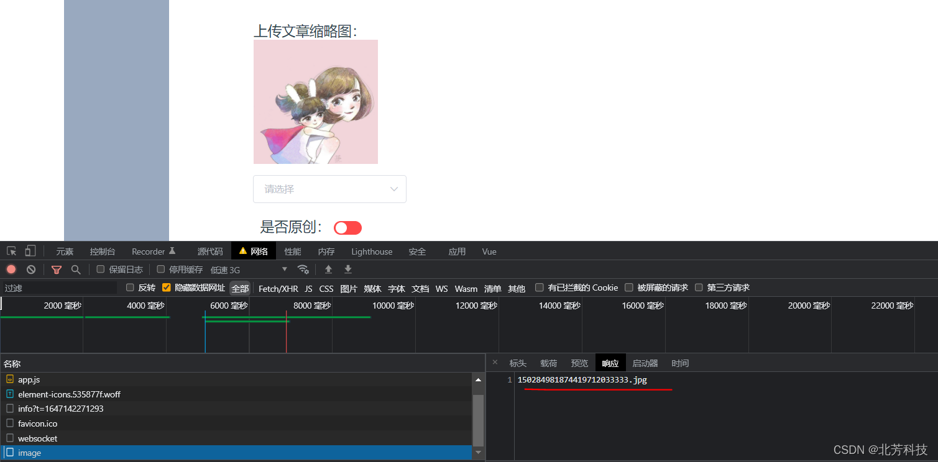This screenshot has height=462, width=938.
Task: Click the favicon.ico row document icon
Action: (x=10, y=423)
